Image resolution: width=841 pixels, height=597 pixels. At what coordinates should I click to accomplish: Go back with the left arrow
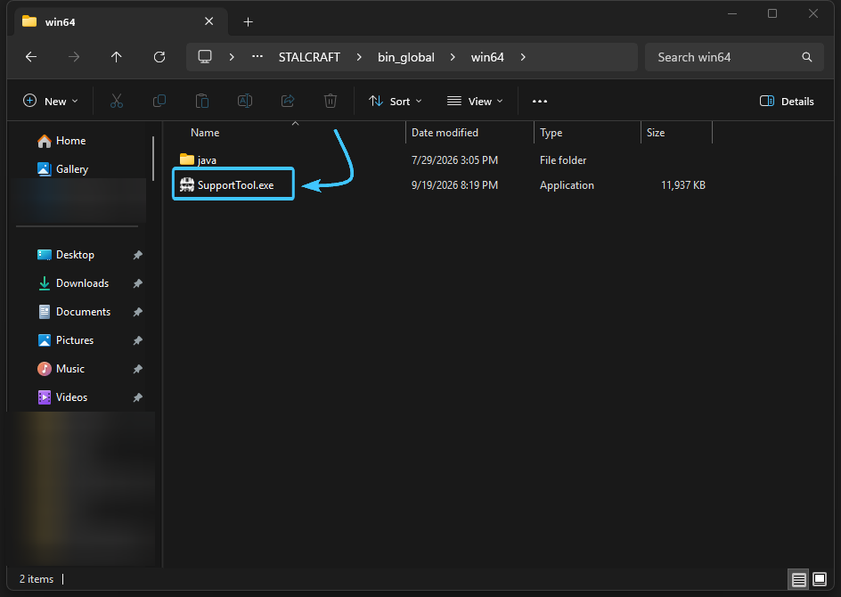pyautogui.click(x=31, y=57)
